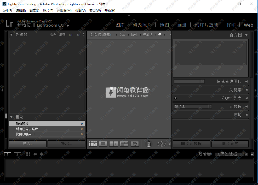
Task: Set navigator zoom to 填满
Action: tap(62, 35)
